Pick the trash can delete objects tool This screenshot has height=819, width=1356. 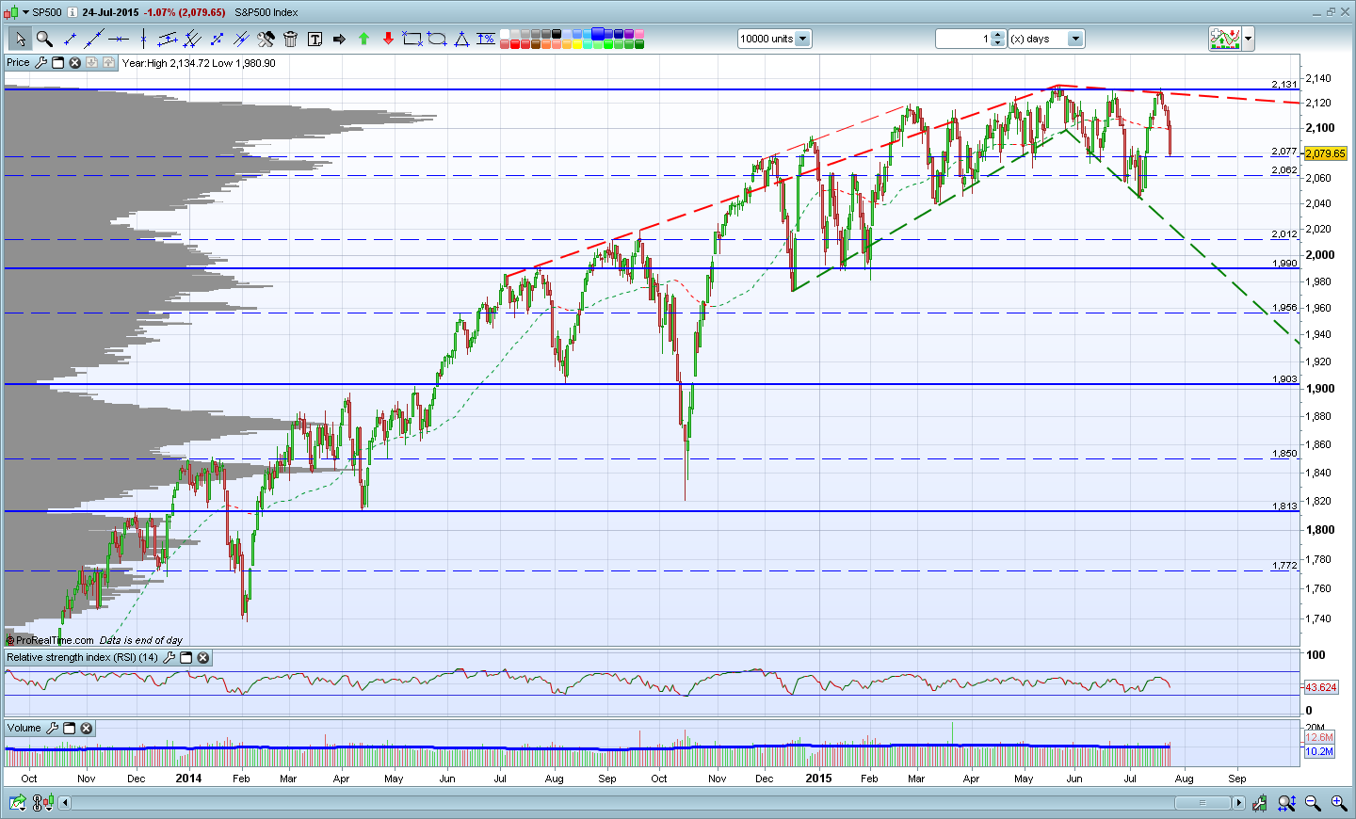coord(290,39)
